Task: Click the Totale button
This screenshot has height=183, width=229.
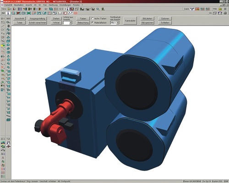Action: 19,22
